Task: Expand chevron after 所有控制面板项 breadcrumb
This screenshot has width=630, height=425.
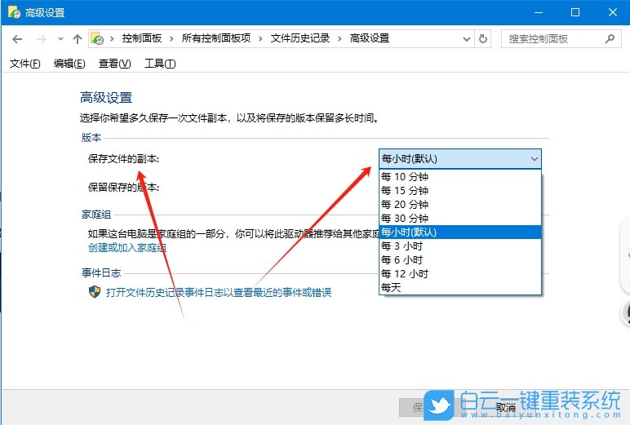Action: click(x=260, y=39)
